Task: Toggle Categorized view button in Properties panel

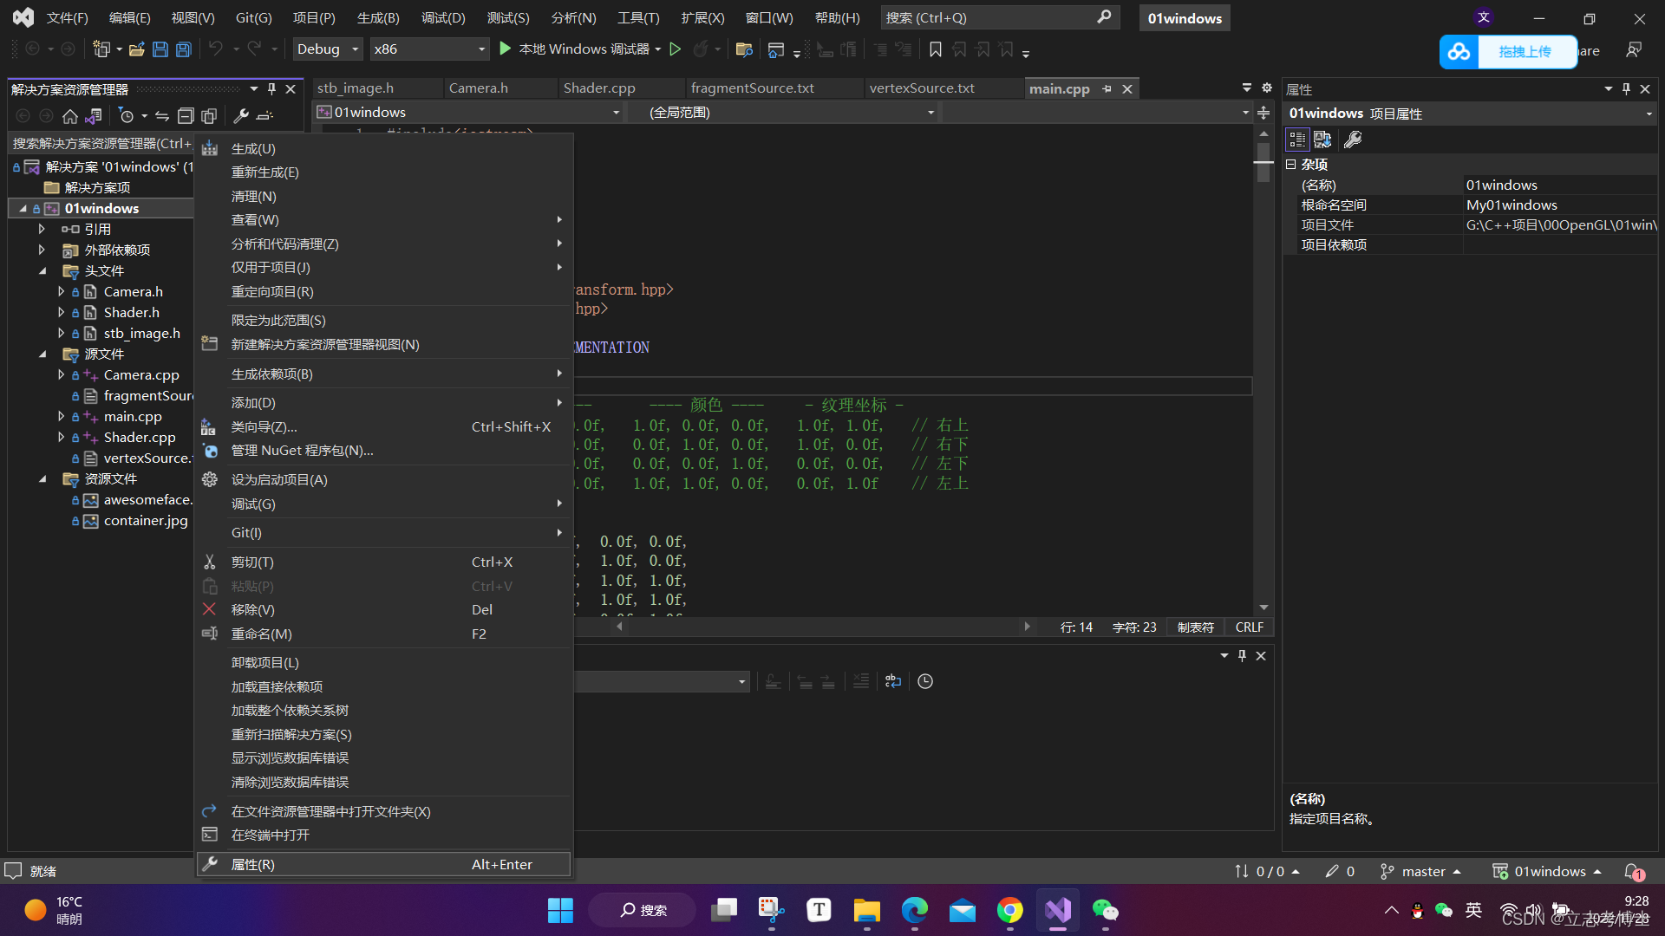Action: [x=1297, y=140]
